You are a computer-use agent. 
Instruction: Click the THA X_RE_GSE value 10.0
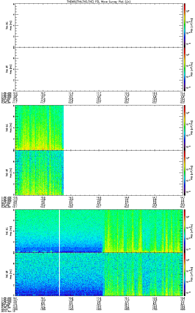(x=15, y=93)
